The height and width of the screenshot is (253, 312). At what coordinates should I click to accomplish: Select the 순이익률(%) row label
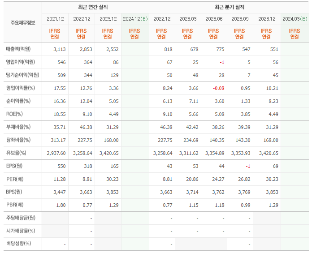[x=18, y=101]
